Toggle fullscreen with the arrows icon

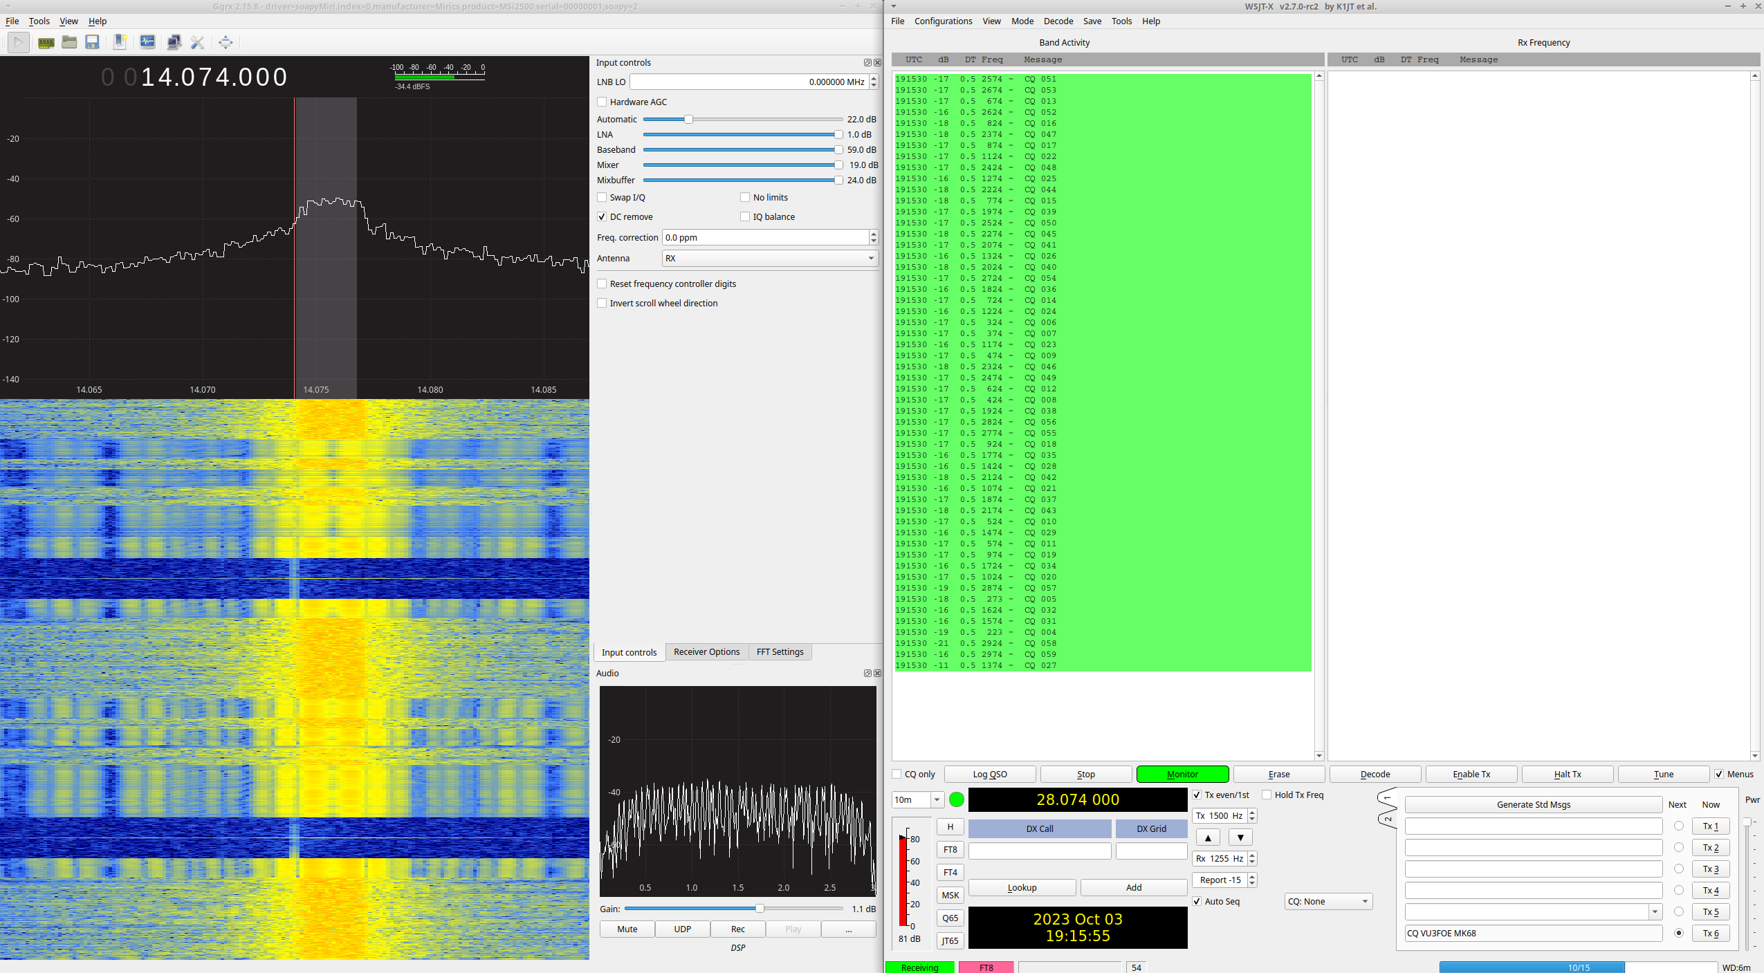(x=226, y=42)
